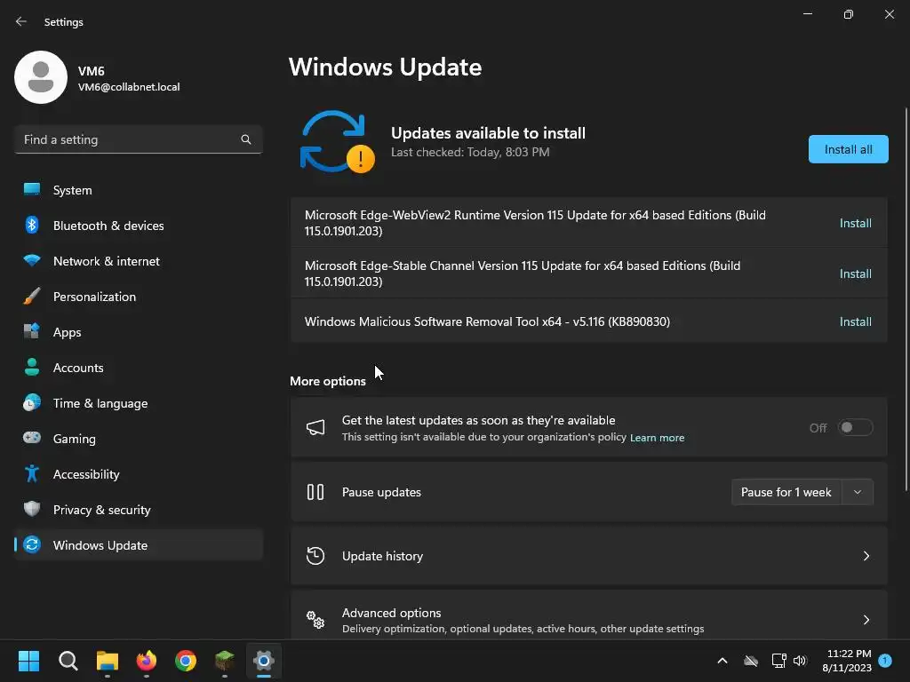This screenshot has width=910, height=682.
Task: Click the Install all button
Action: tap(848, 149)
